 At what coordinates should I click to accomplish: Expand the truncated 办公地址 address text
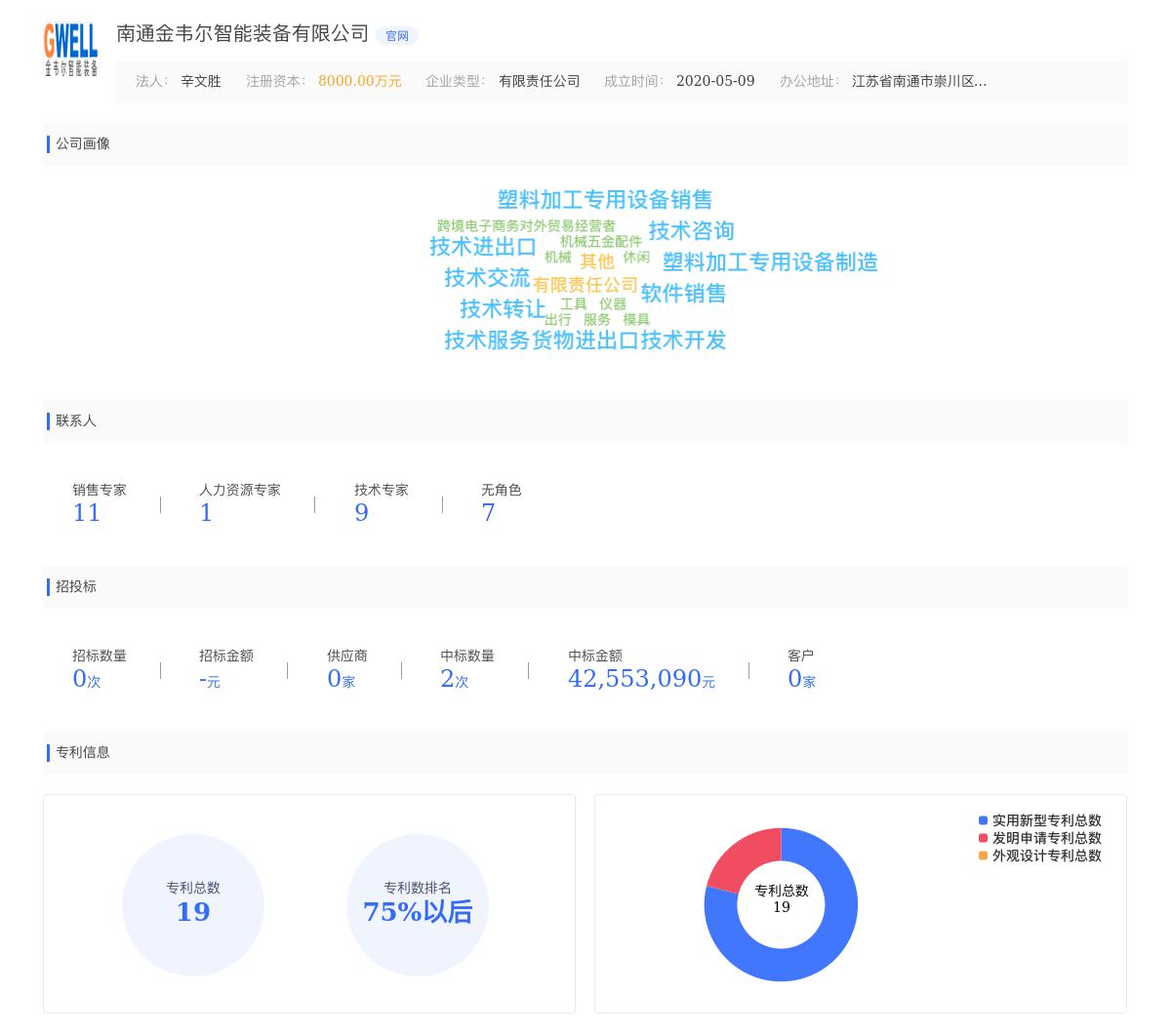click(918, 82)
